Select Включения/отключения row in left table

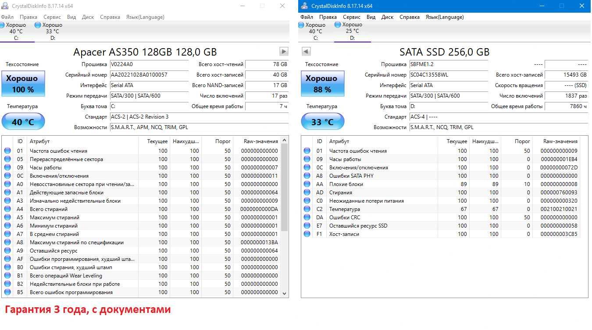141,176
